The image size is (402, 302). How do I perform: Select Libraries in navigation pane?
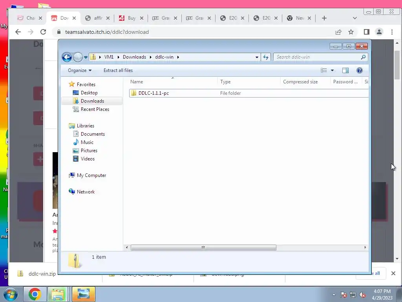tap(85, 126)
